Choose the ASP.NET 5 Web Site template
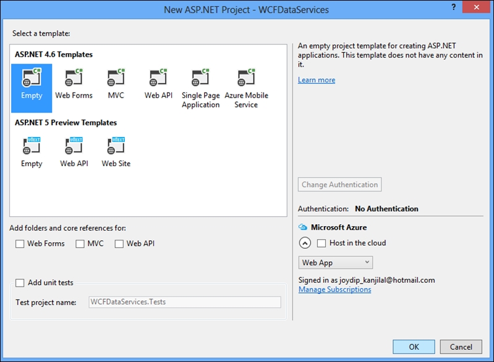This screenshot has height=362, width=494. pos(116,153)
